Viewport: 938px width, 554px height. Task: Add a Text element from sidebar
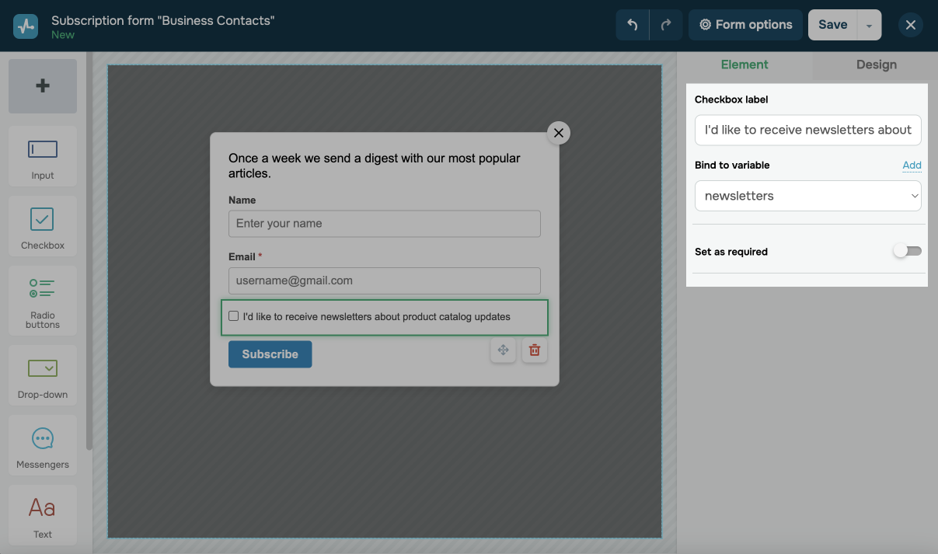[43, 516]
